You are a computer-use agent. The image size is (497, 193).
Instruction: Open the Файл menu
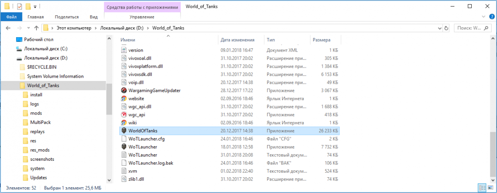tap(11, 17)
